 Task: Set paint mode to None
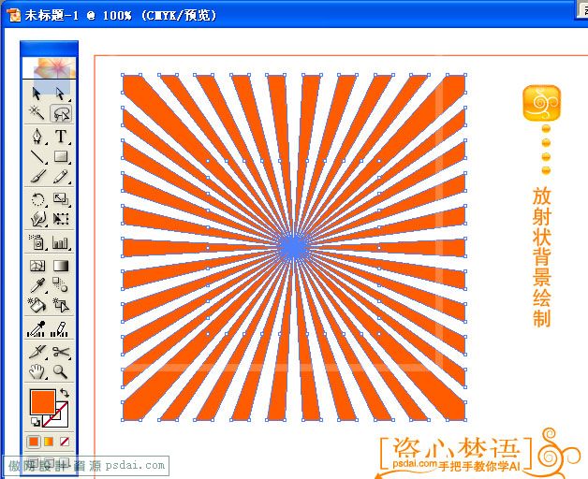coord(65,441)
